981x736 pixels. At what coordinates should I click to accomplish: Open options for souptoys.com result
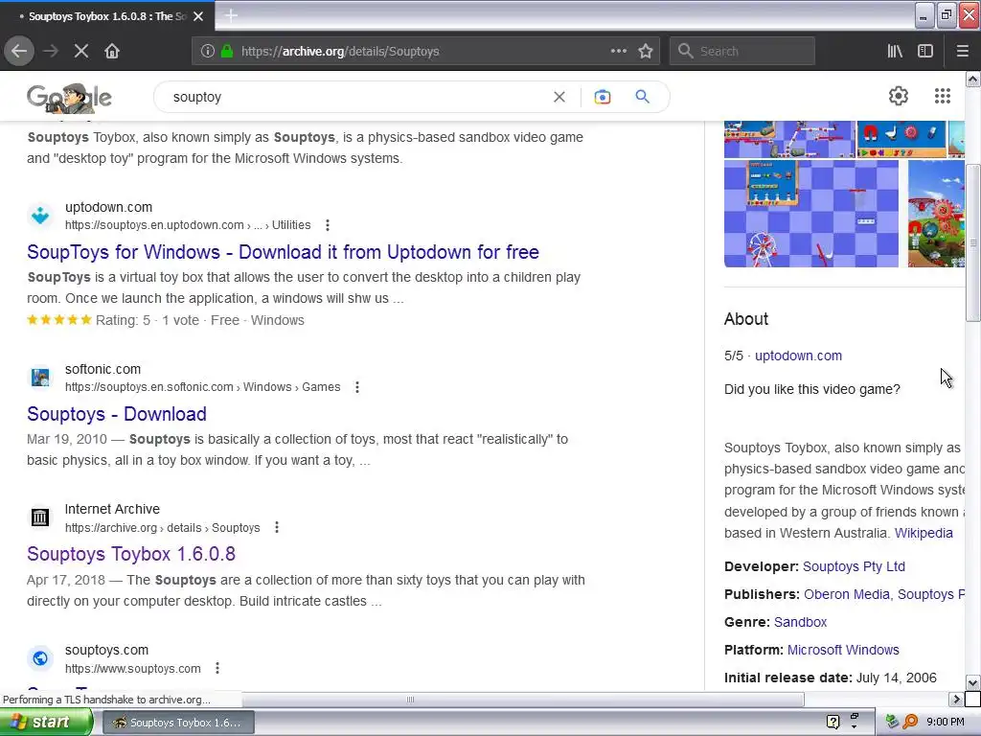(217, 668)
